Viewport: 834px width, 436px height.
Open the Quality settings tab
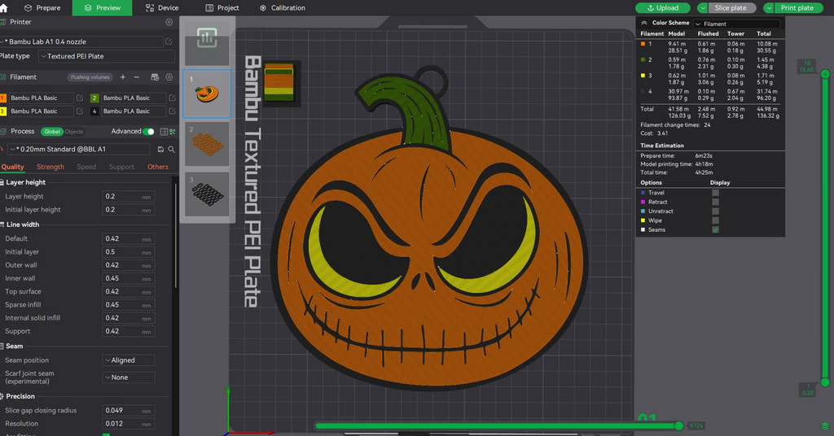point(13,167)
